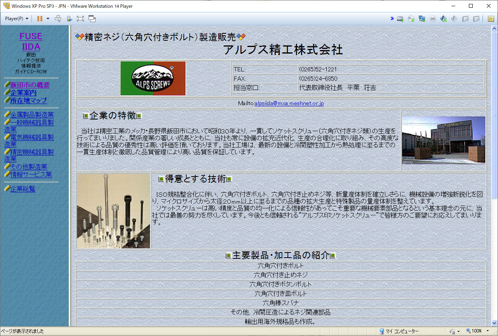The width and height of the screenshot is (498, 336).
Task: Open the その他製造業 category link
Action: tap(29, 167)
